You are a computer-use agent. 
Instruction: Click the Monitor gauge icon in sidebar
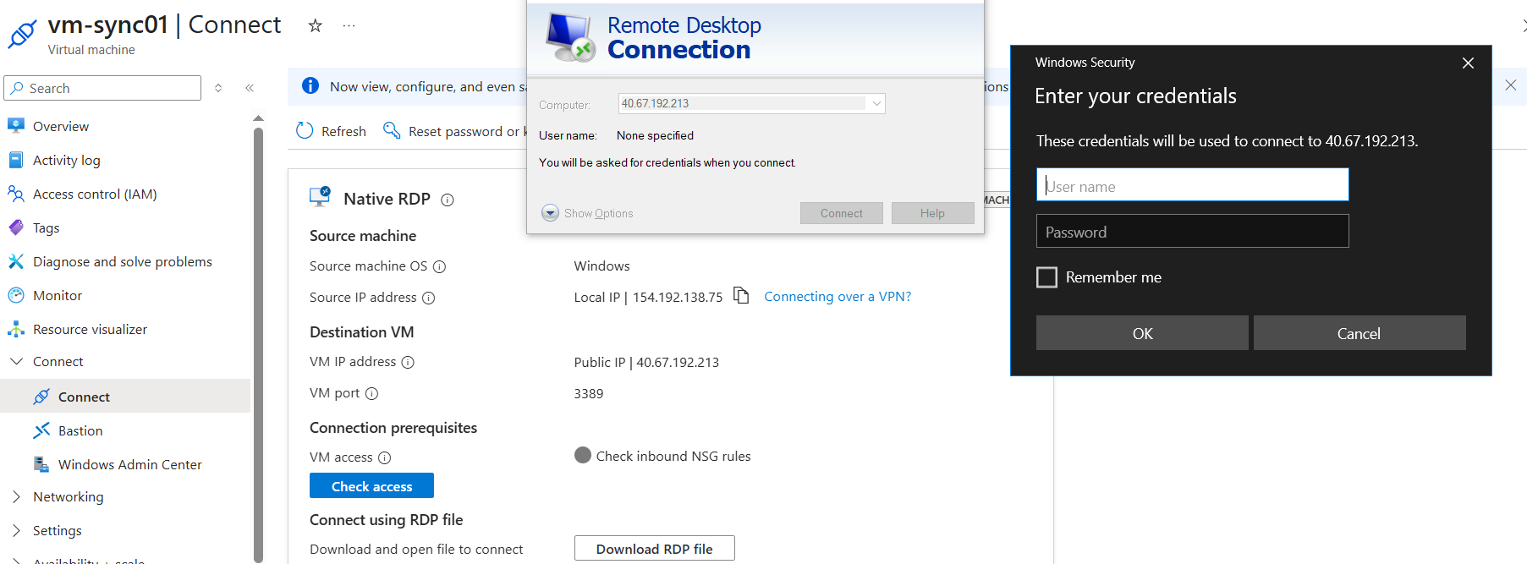click(16, 295)
